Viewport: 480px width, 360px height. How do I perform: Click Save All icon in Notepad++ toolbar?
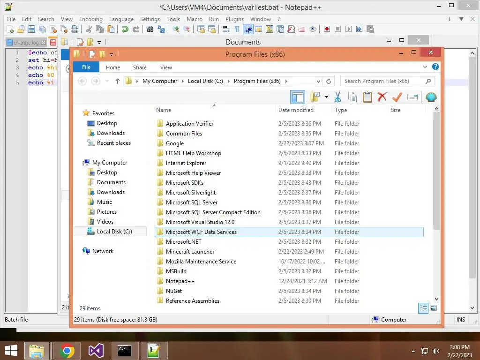[x=42, y=29]
